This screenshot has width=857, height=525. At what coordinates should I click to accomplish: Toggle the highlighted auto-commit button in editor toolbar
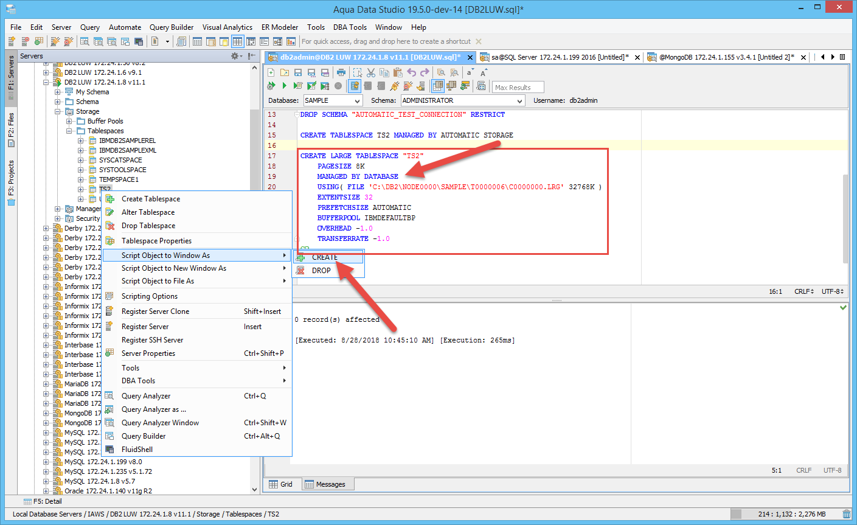pyautogui.click(x=355, y=86)
